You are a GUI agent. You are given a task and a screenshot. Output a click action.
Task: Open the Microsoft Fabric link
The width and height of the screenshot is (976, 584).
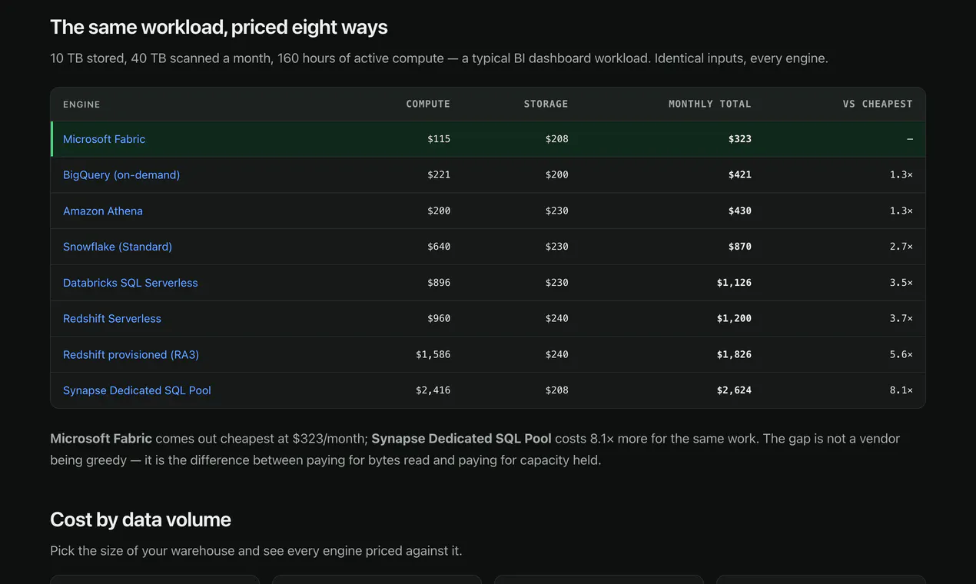tap(104, 139)
